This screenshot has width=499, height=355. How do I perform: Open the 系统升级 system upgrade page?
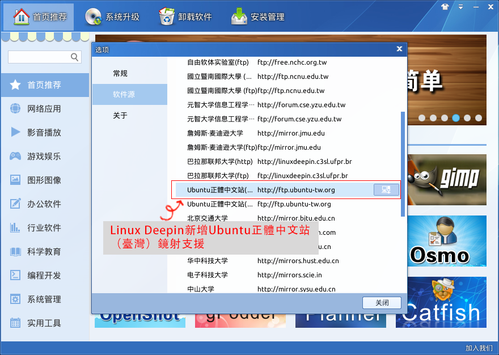[112, 17]
